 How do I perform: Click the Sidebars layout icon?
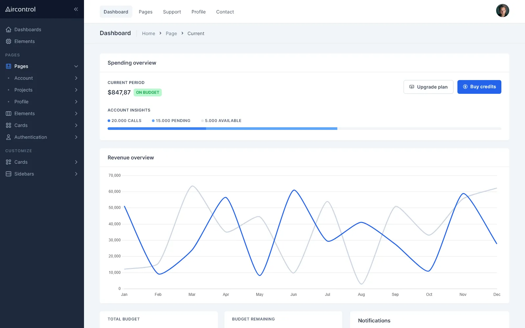point(9,174)
